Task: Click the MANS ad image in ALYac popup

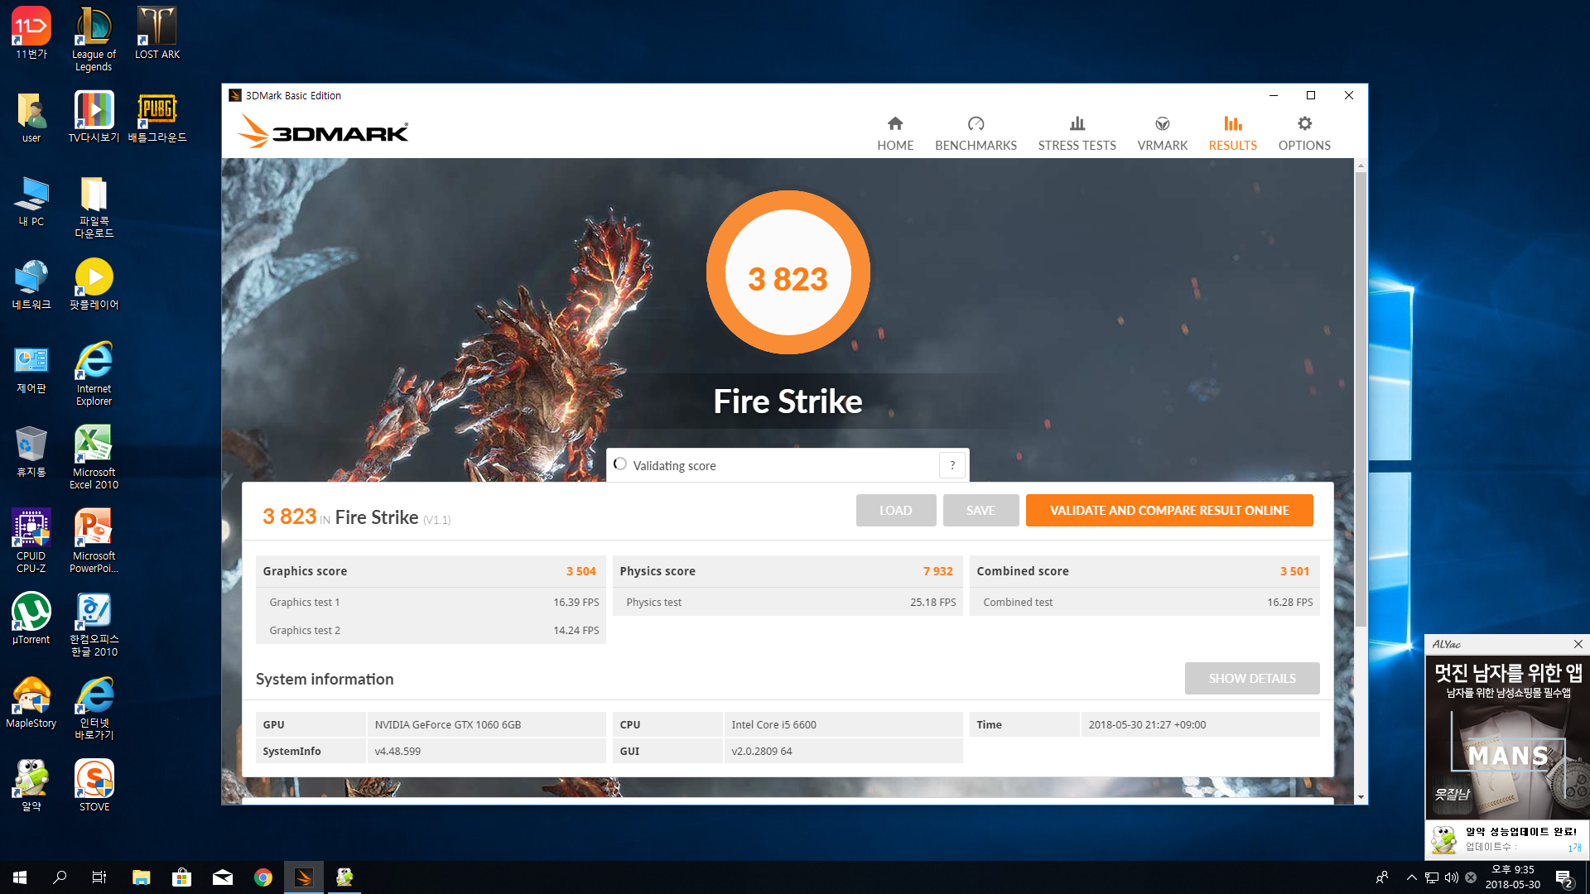Action: coord(1507,737)
